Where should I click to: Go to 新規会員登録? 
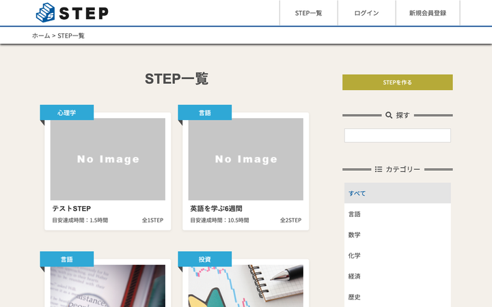click(x=428, y=13)
